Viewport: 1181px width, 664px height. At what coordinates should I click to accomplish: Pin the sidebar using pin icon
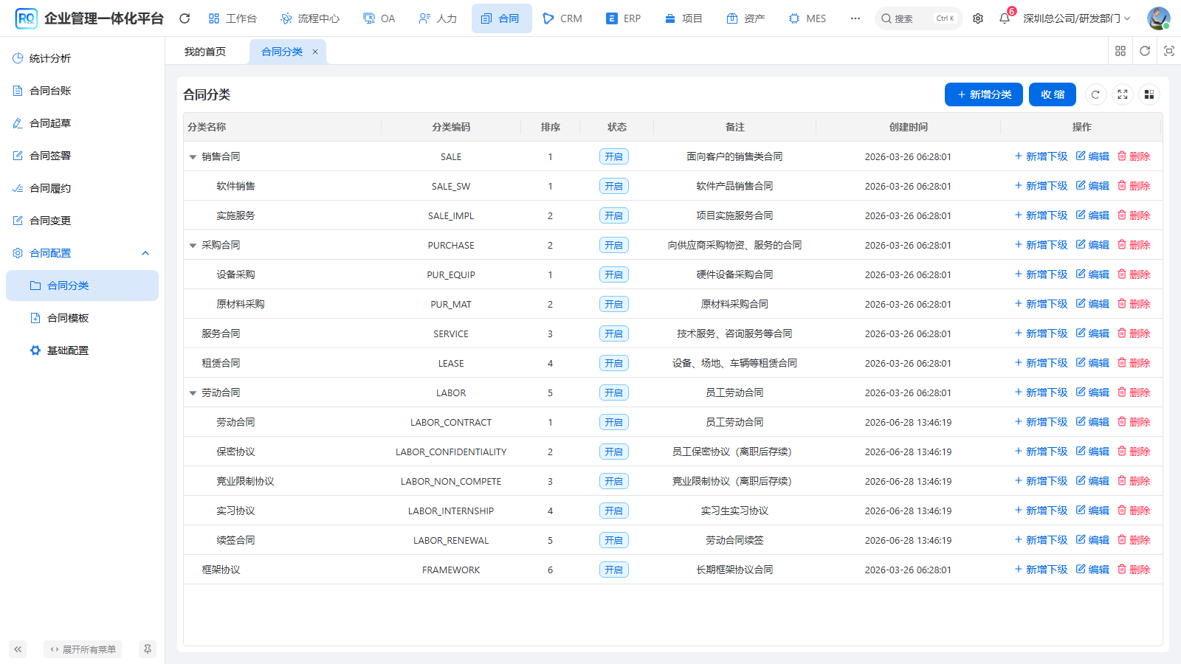pyautogui.click(x=148, y=649)
